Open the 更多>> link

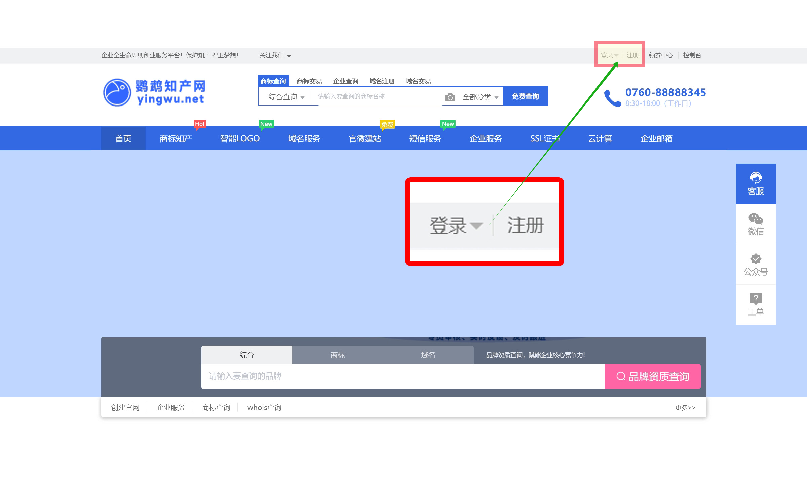685,408
